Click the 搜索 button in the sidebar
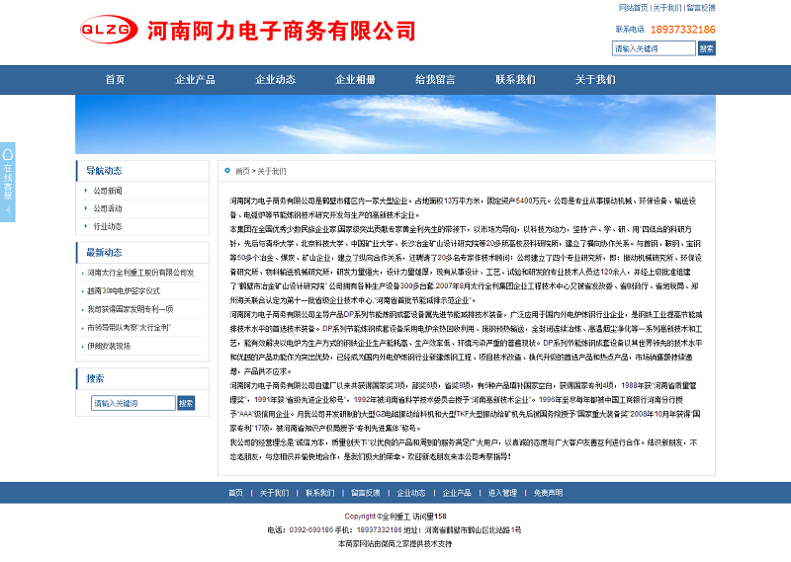791x562 pixels. tap(186, 403)
